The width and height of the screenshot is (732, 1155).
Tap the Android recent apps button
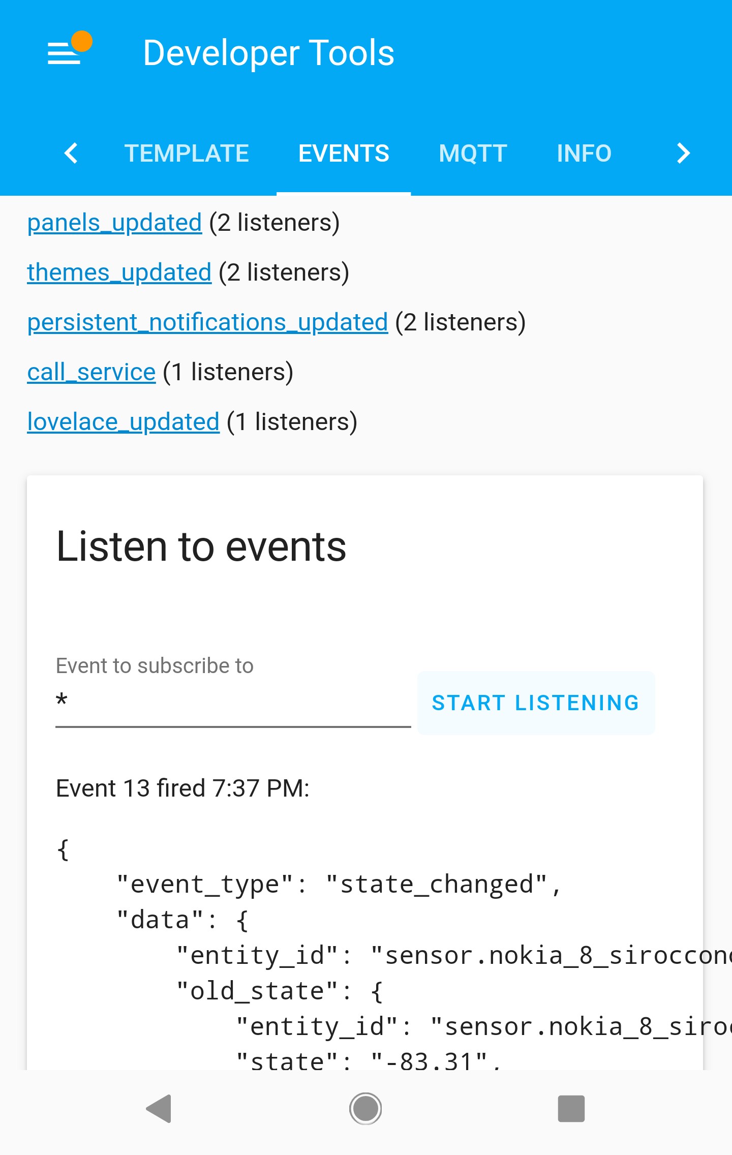pos(570,1108)
